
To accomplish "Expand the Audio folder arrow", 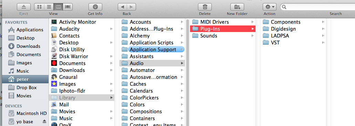I will (x=182, y=63).
